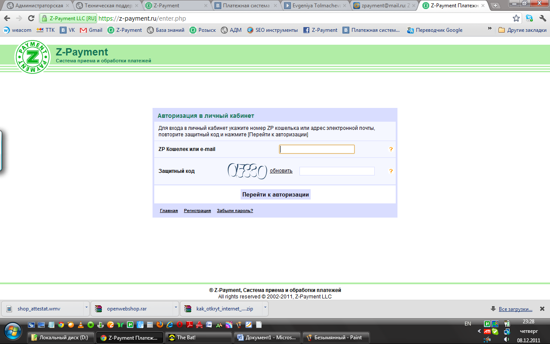Reload the page with the refresh icon
The width and height of the screenshot is (550, 344).
31,18
